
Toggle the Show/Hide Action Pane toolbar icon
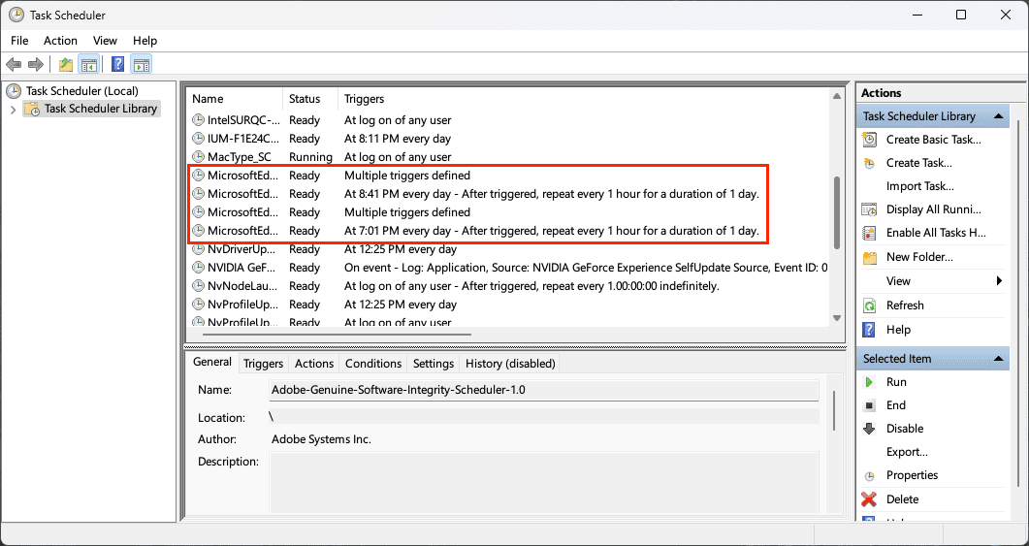[141, 64]
